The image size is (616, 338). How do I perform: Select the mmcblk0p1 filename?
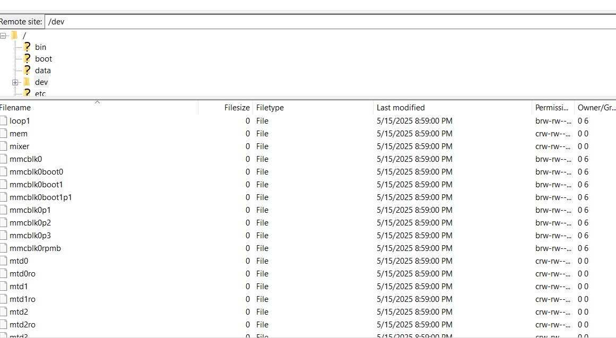(30, 210)
